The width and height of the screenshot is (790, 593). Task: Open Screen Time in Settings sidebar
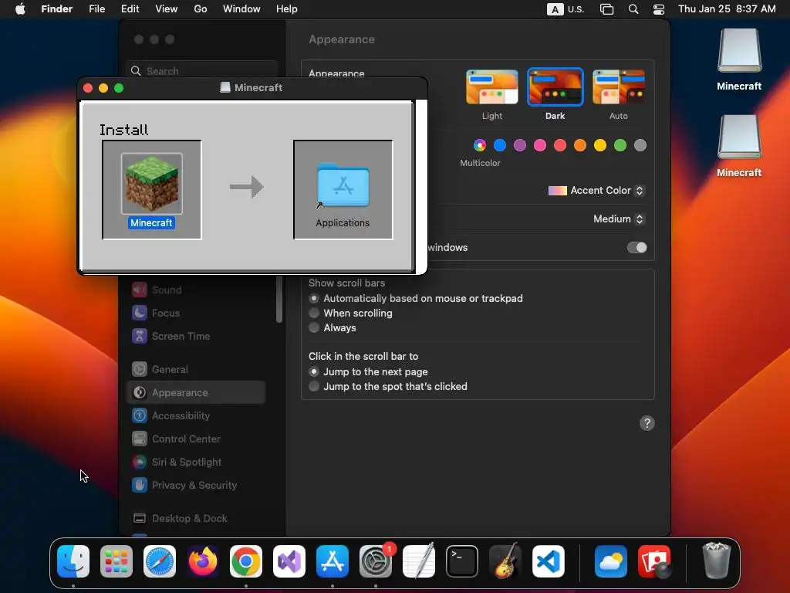point(197,337)
